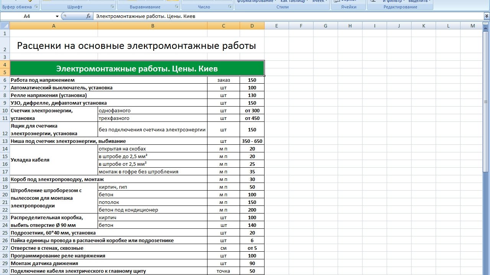Viewport: 490px width, 275px height.
Task: Select column C header
Action: point(224,26)
